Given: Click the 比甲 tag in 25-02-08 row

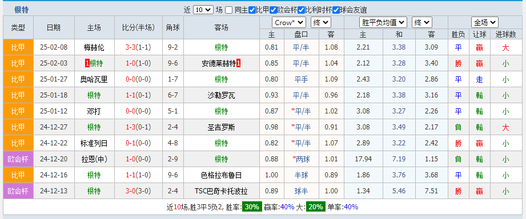Looking at the screenshot, I should point(18,47).
